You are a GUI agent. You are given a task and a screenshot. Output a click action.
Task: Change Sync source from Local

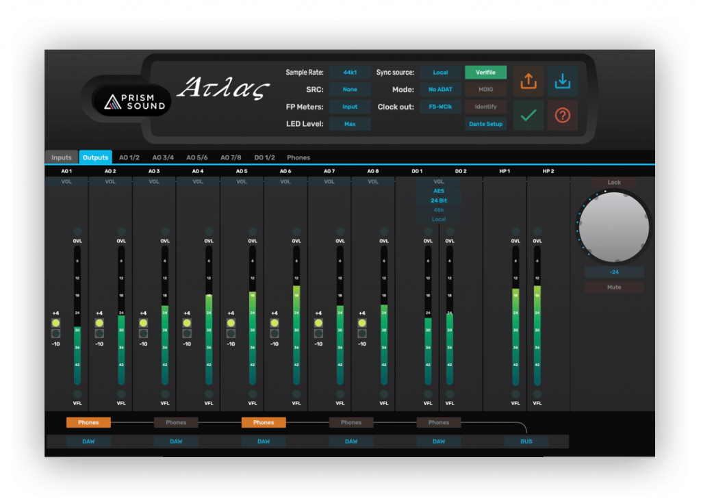[440, 72]
